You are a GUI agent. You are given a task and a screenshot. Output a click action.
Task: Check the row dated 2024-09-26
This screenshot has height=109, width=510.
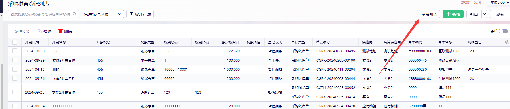point(15,78)
